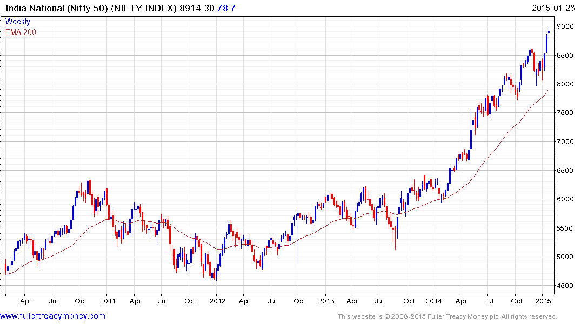Click the 7000 price axis label
The height and width of the screenshot is (324, 581).
point(565,142)
